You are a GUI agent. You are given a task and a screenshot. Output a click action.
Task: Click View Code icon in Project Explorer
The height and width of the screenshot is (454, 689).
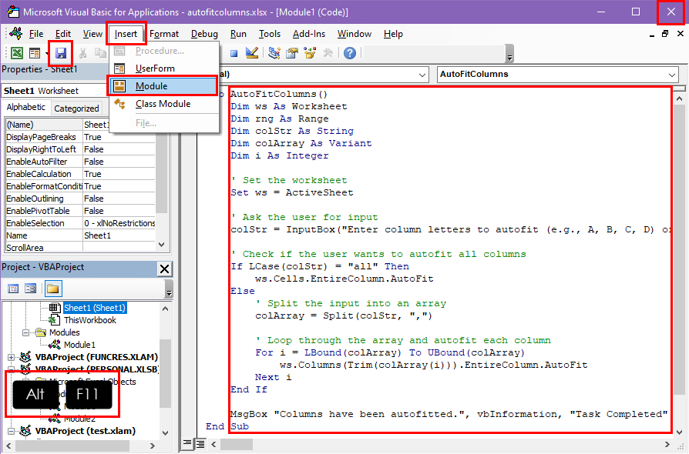(13, 289)
